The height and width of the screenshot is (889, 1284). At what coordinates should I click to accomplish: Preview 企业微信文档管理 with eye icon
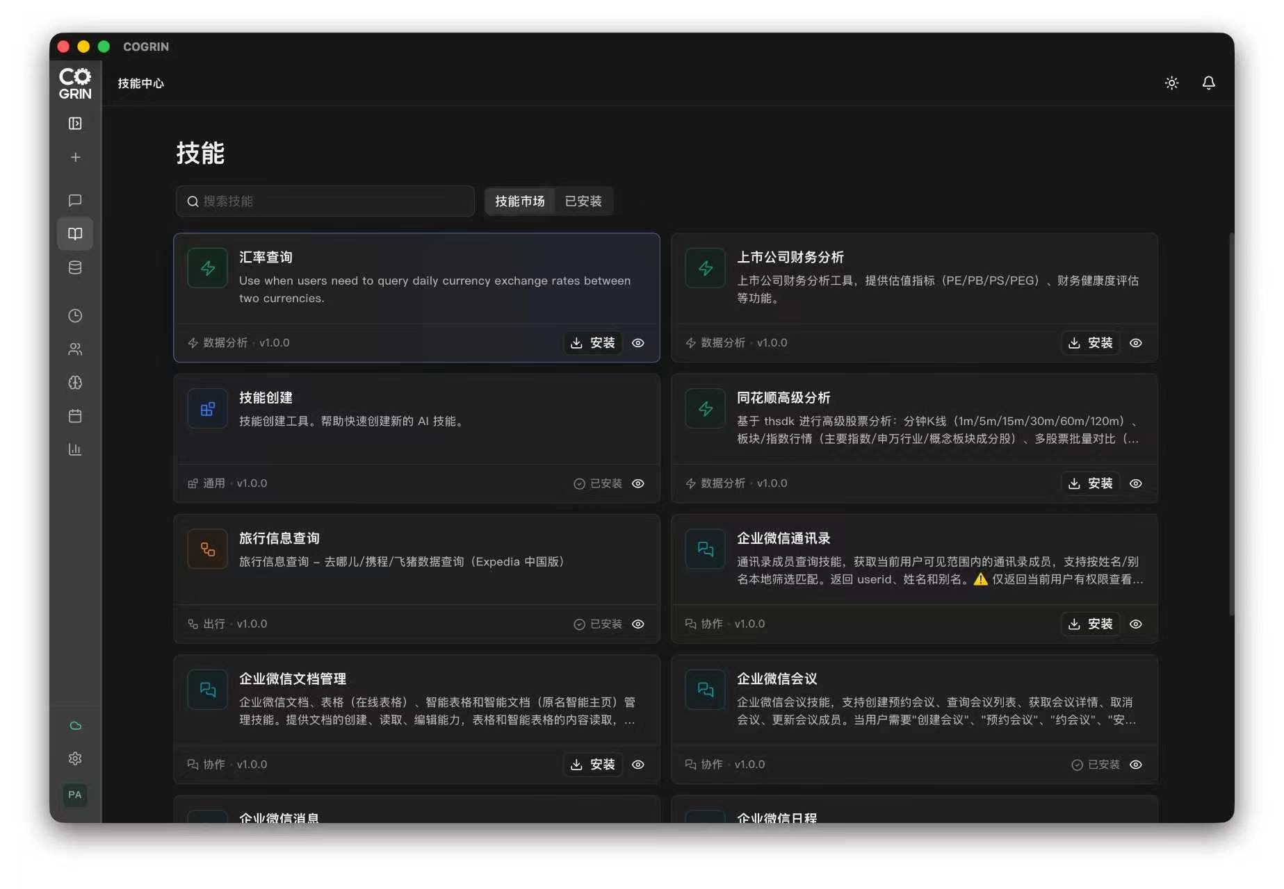pos(638,764)
